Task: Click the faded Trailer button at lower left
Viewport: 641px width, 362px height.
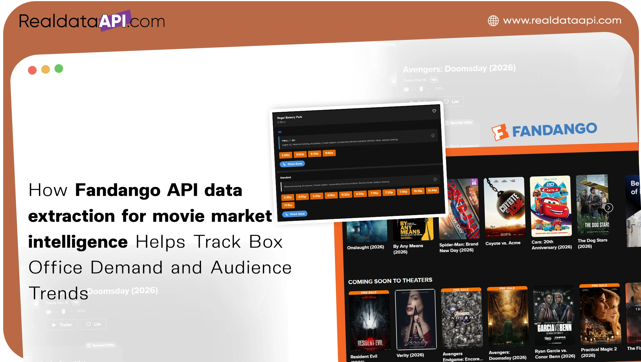Action: [61, 325]
